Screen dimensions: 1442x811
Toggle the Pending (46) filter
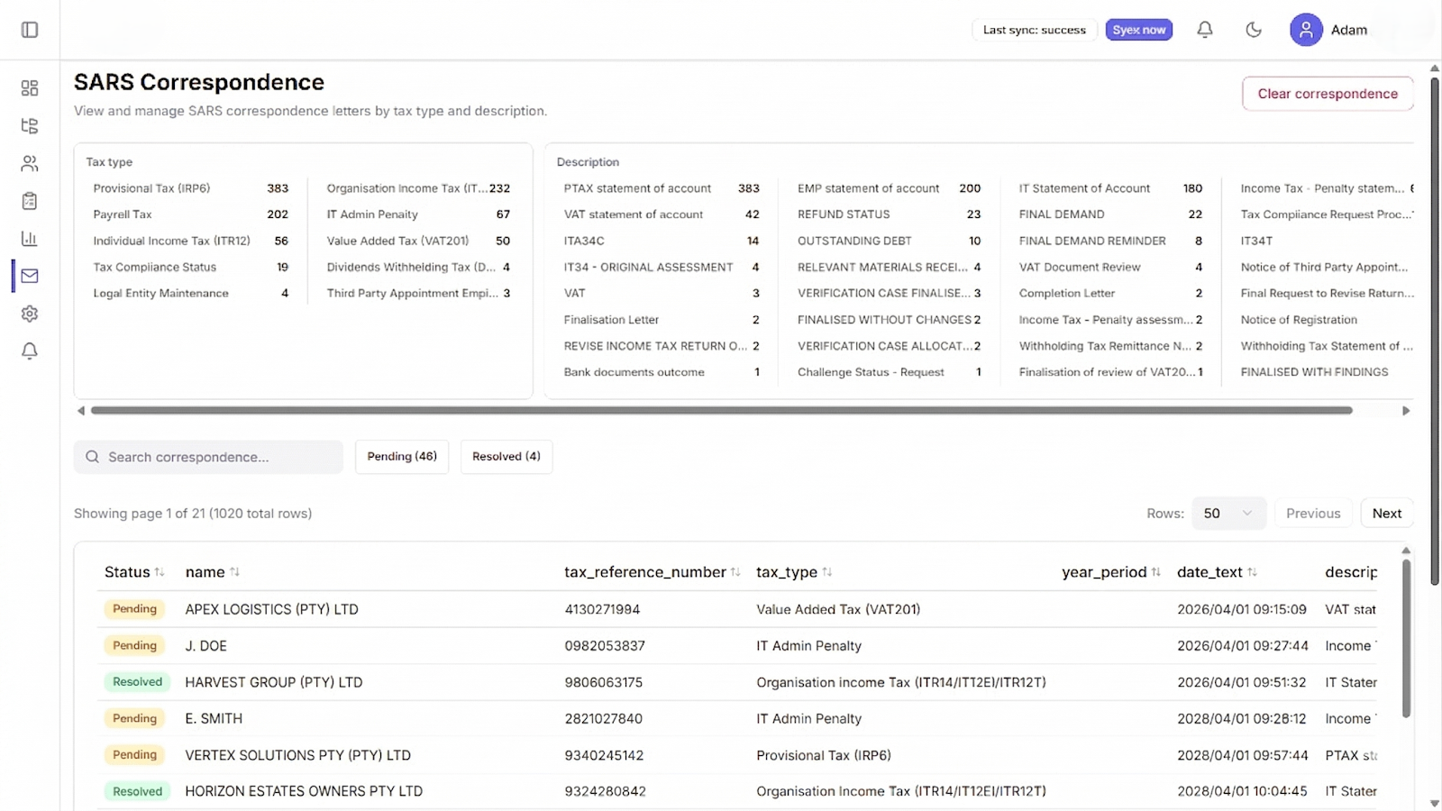click(x=402, y=457)
